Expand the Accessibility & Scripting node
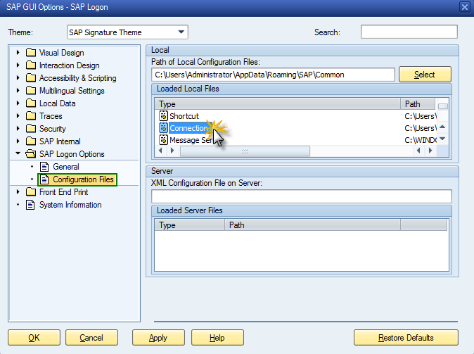Screen dimensions: 474x354 point(18,77)
